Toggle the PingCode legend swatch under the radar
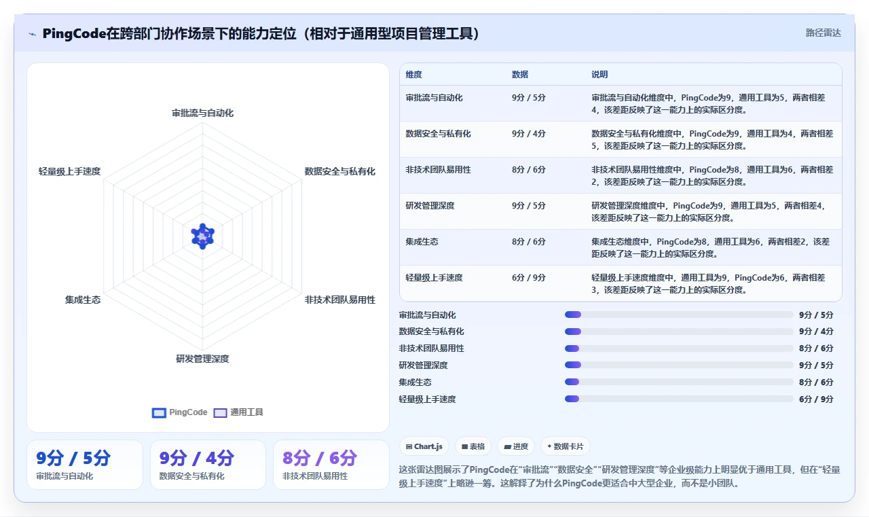The width and height of the screenshot is (869, 517). (x=159, y=412)
